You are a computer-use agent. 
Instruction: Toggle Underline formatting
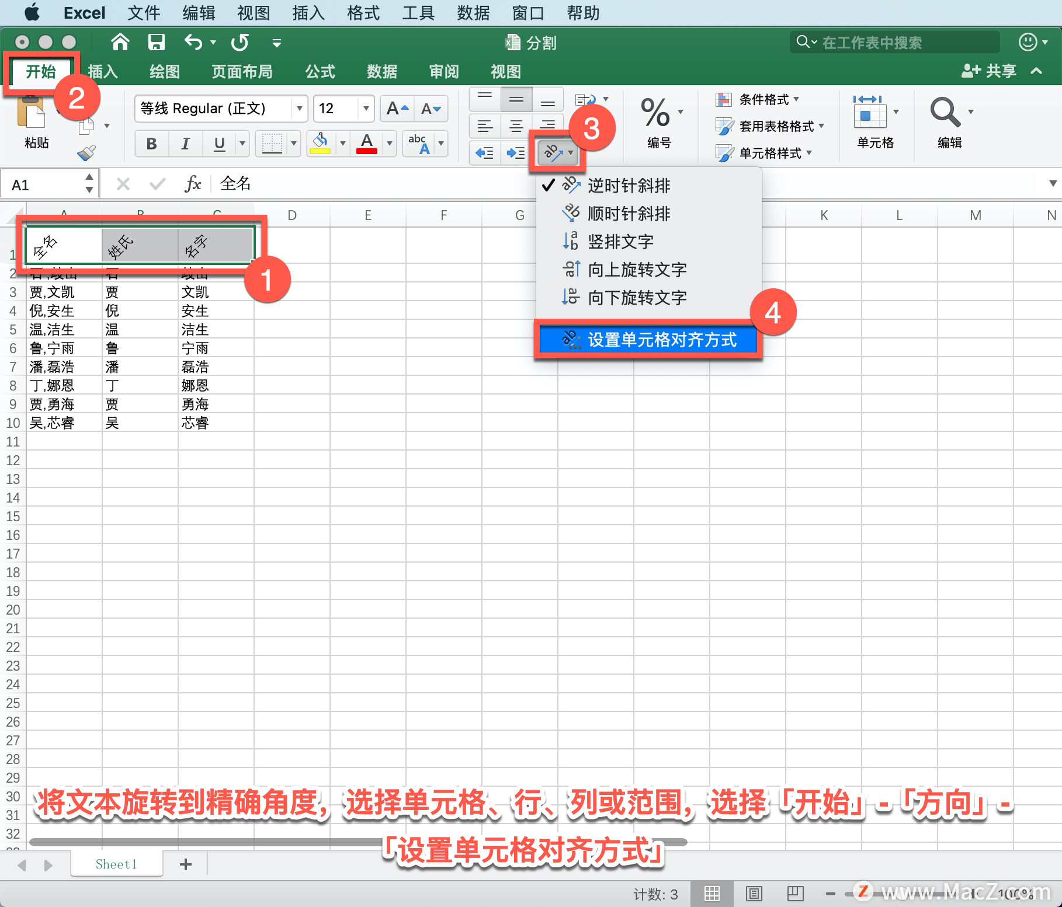220,144
